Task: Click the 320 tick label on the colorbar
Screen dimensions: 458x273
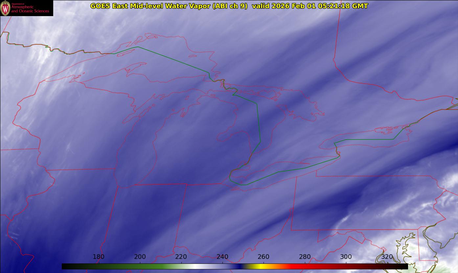Action: (387, 257)
